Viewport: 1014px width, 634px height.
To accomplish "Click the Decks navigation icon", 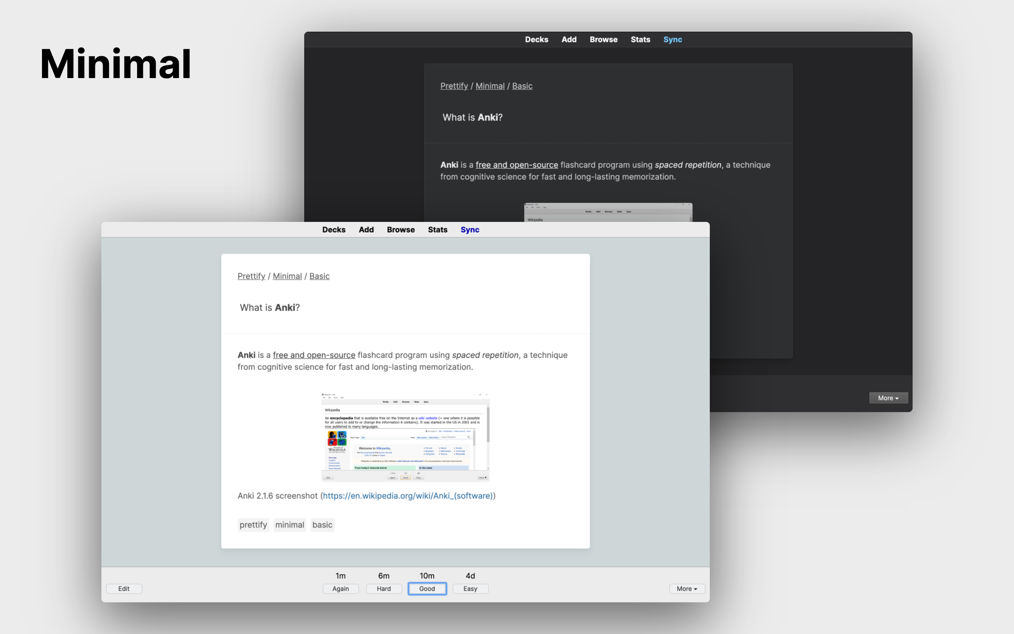I will 334,230.
